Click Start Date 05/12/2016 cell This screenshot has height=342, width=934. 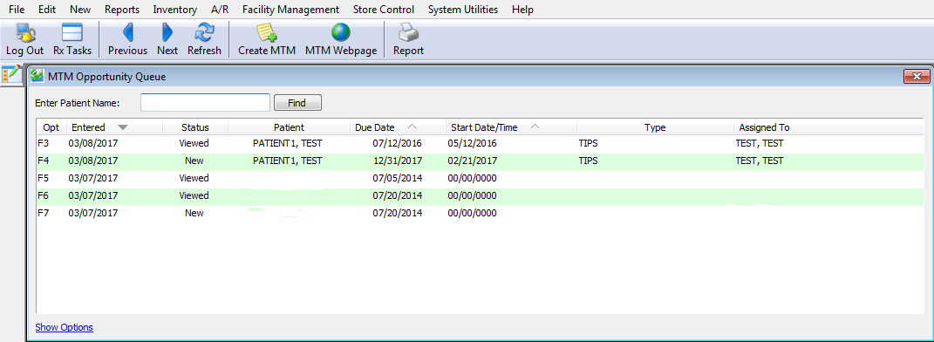(473, 144)
